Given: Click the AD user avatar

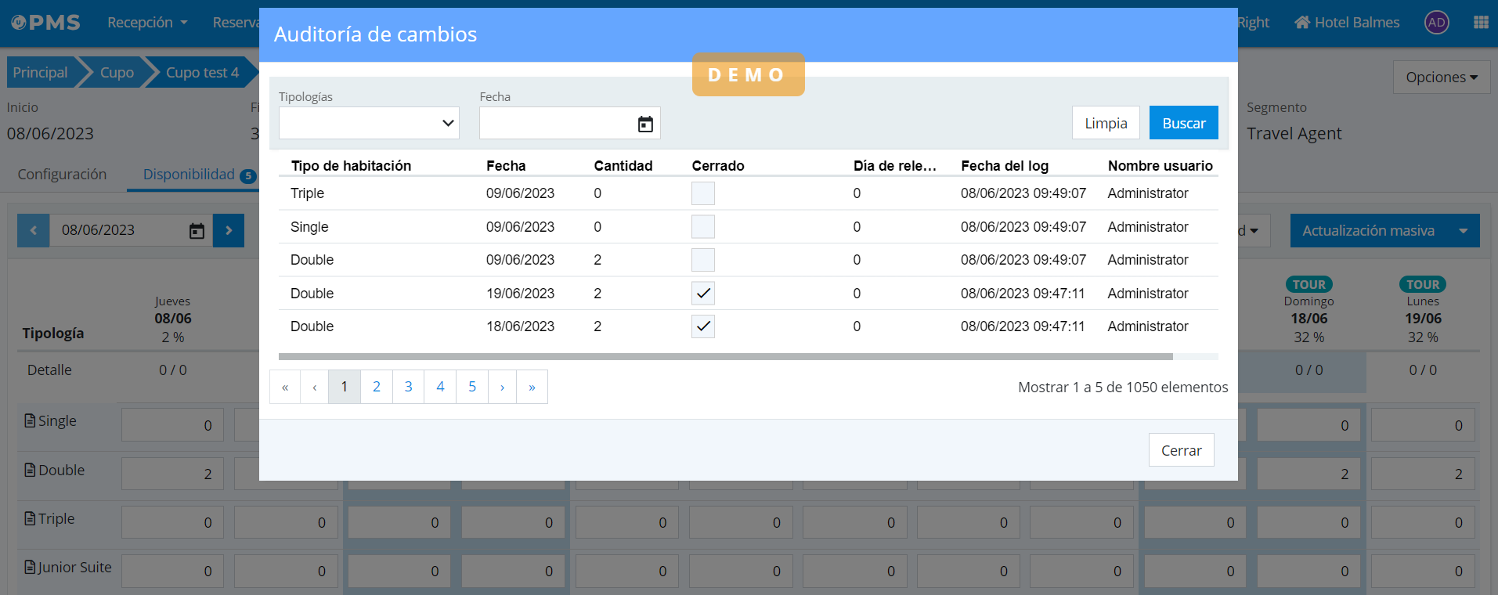Looking at the screenshot, I should pyautogui.click(x=1436, y=23).
